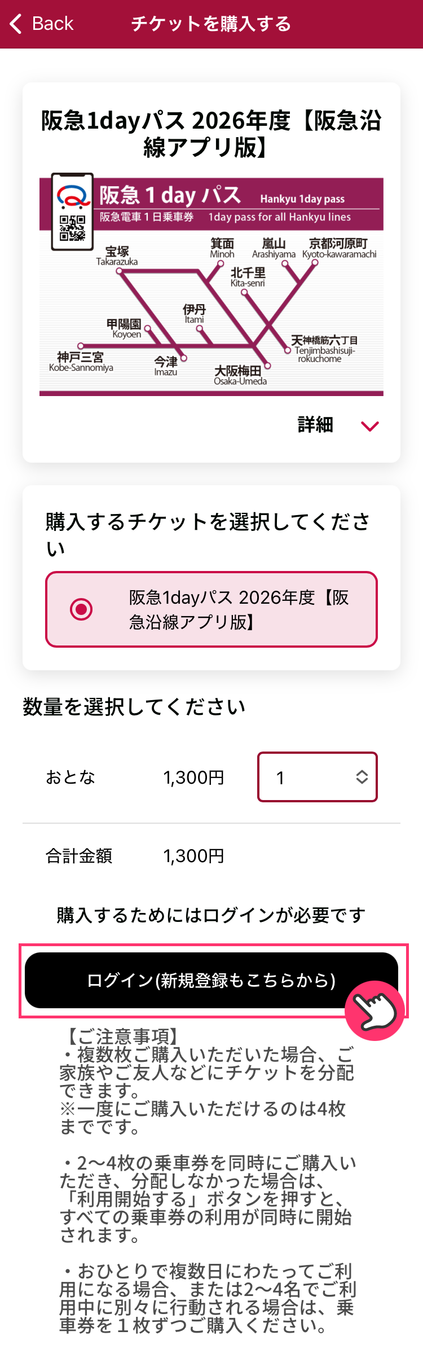Click the 阪急1dayパス ticket option label text
This screenshot has height=1362, width=423.
click(239, 609)
